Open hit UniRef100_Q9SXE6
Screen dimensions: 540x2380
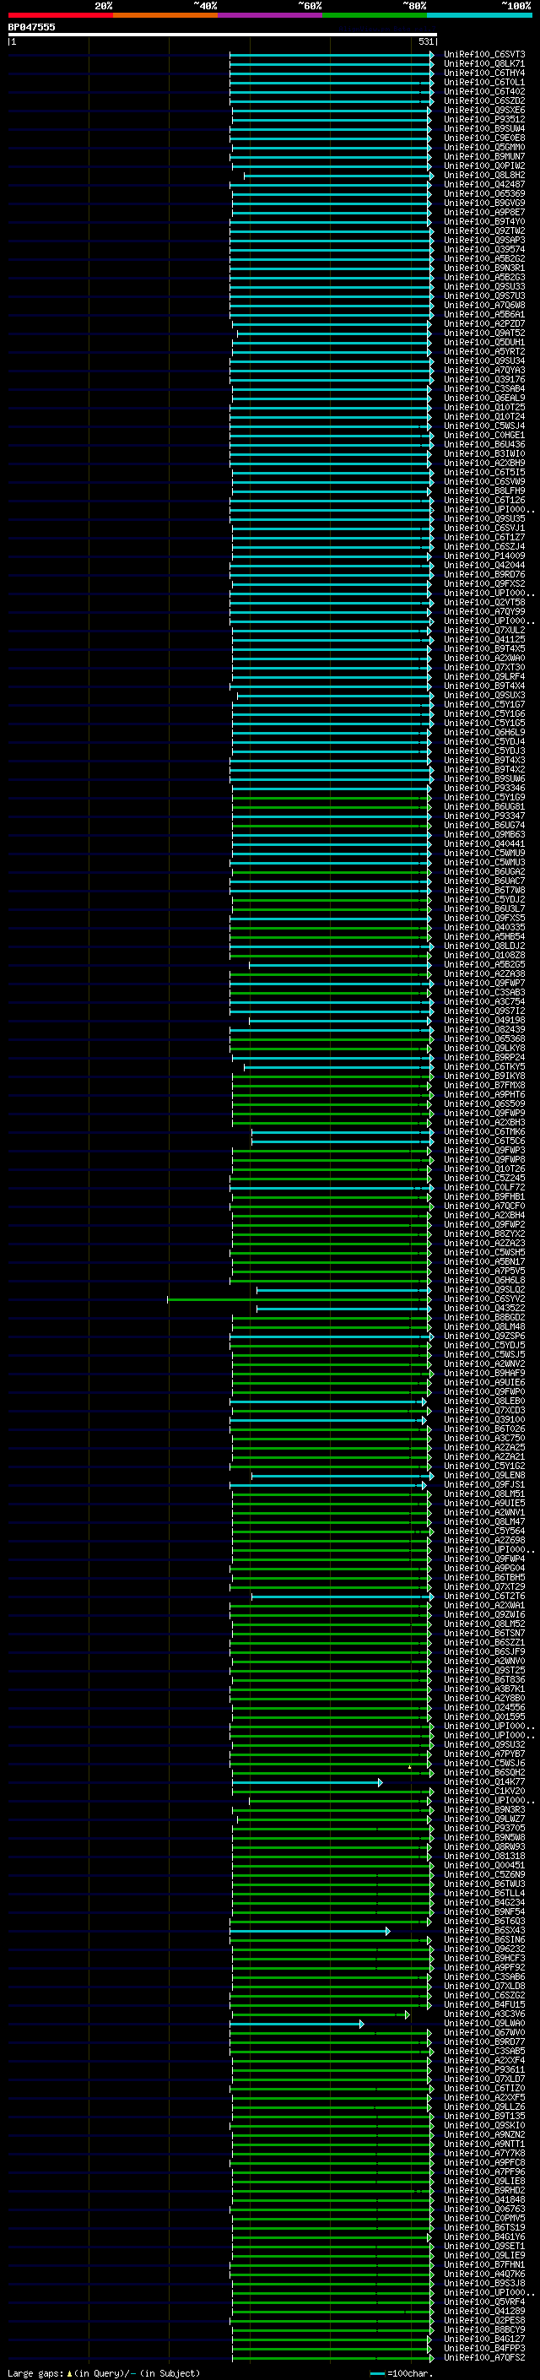point(483,110)
